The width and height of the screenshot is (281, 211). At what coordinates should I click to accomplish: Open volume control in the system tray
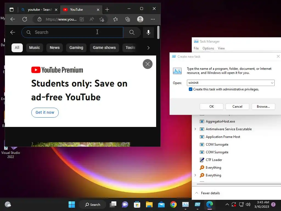click(x=248, y=204)
